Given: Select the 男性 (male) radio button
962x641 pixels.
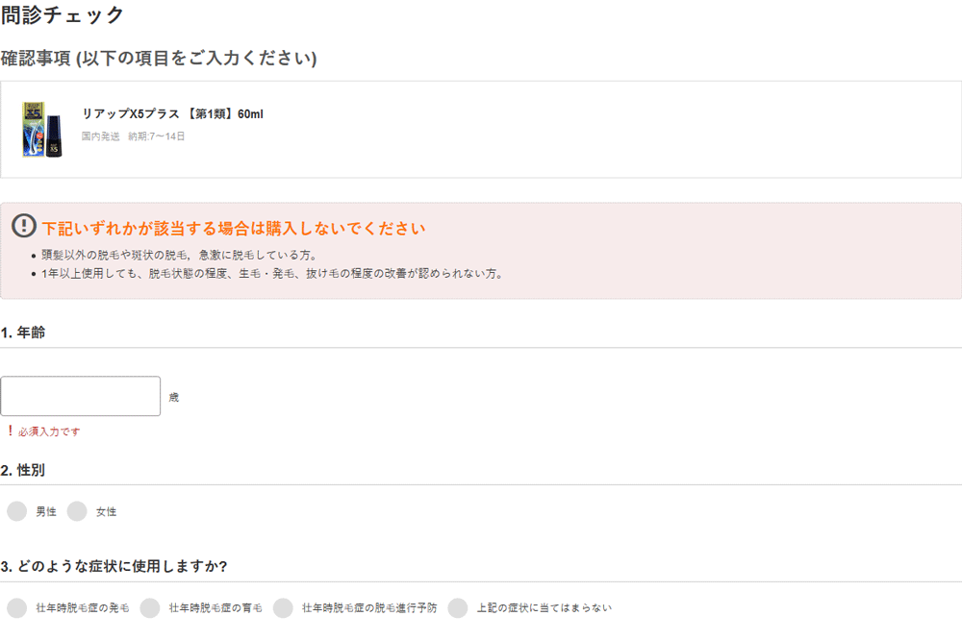Looking at the screenshot, I should [x=16, y=511].
